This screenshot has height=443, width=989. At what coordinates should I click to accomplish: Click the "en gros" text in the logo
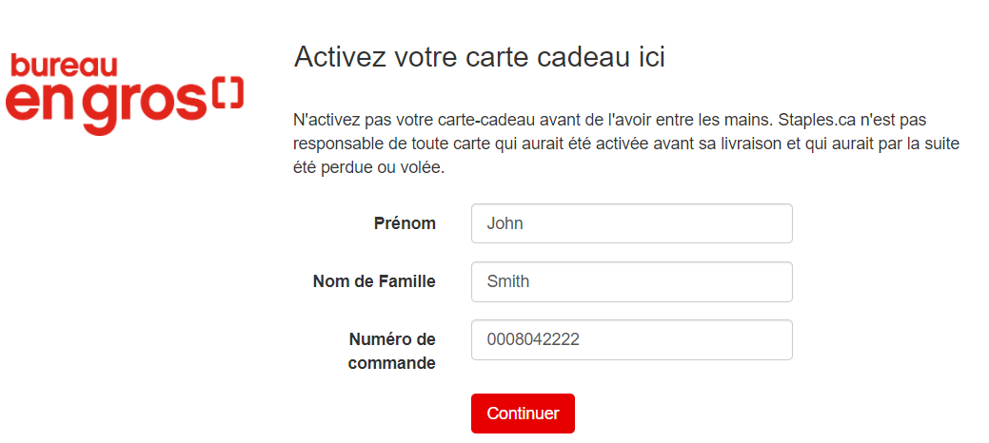[105, 104]
